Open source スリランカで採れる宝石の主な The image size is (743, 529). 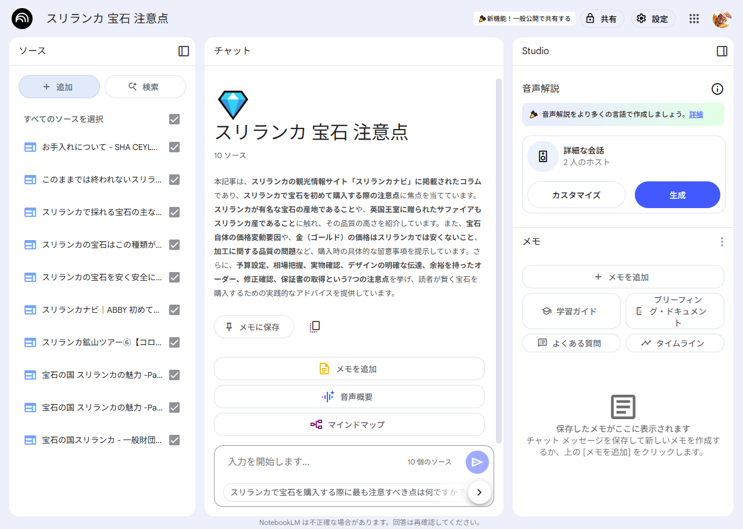pyautogui.click(x=102, y=212)
